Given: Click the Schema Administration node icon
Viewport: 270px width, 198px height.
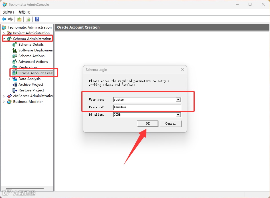Looking at the screenshot, I should 9,39.
